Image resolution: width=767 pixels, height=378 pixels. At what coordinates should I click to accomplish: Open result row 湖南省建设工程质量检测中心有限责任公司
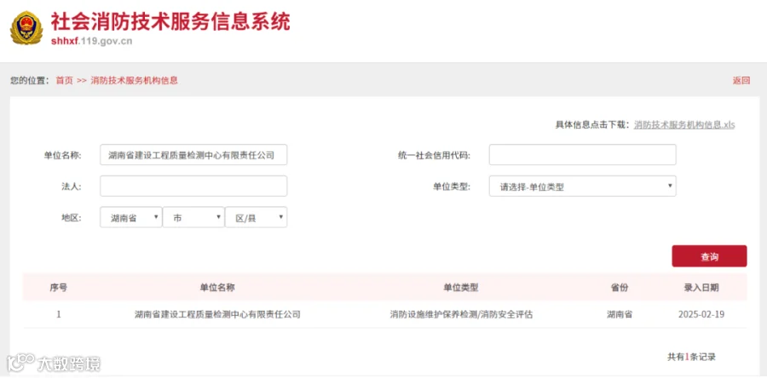click(x=217, y=314)
